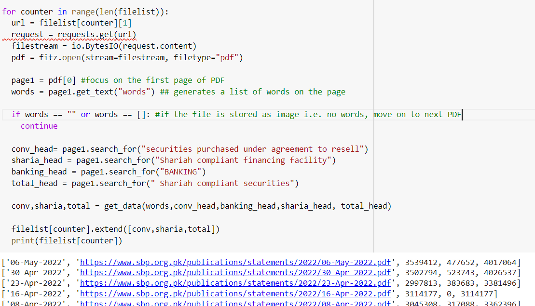This screenshot has width=535, height=306.
Task: Click the 'words = page1.get_text' code
Action: point(83,92)
